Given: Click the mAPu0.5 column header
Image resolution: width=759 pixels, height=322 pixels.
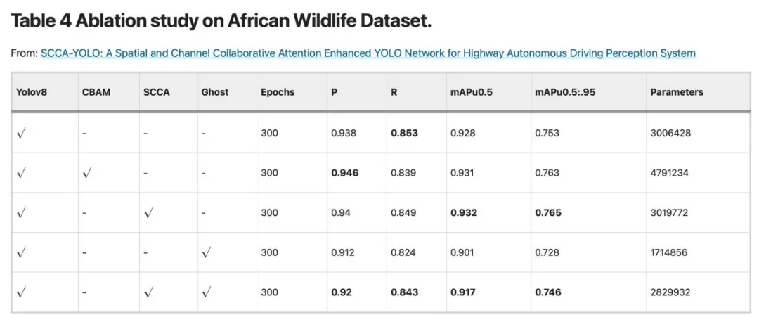Looking at the screenshot, I should tap(472, 92).
